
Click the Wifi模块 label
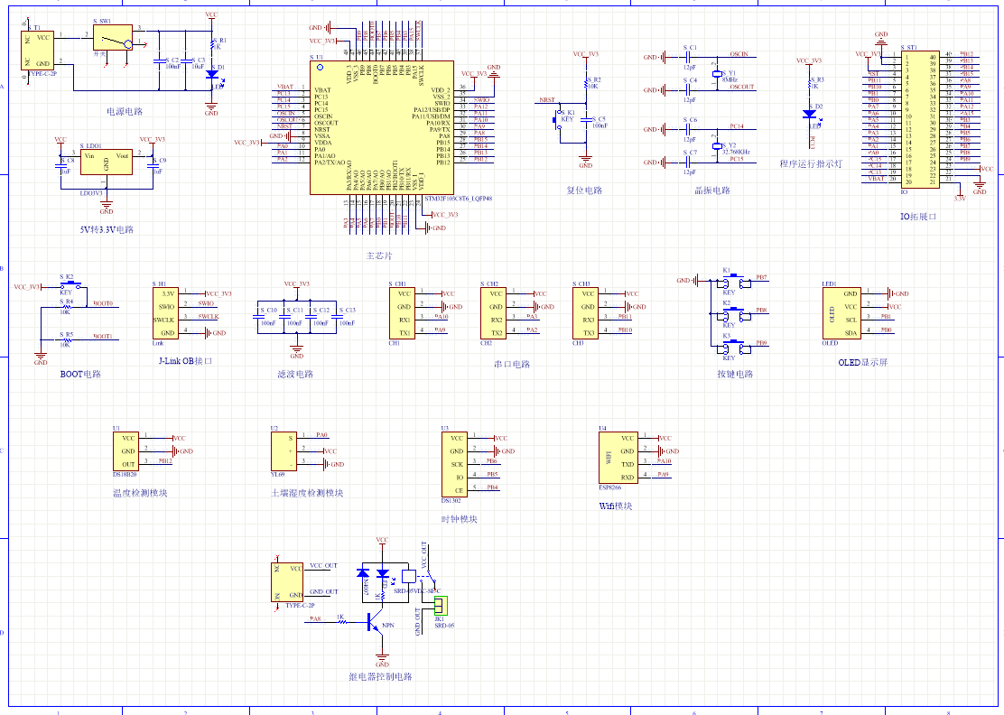tap(616, 506)
